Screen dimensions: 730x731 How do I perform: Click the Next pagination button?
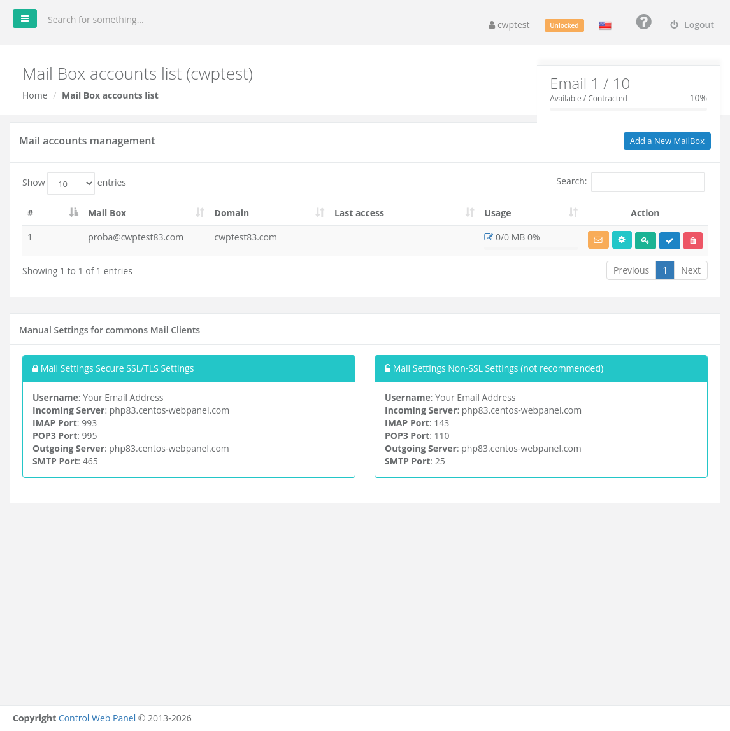[691, 270]
